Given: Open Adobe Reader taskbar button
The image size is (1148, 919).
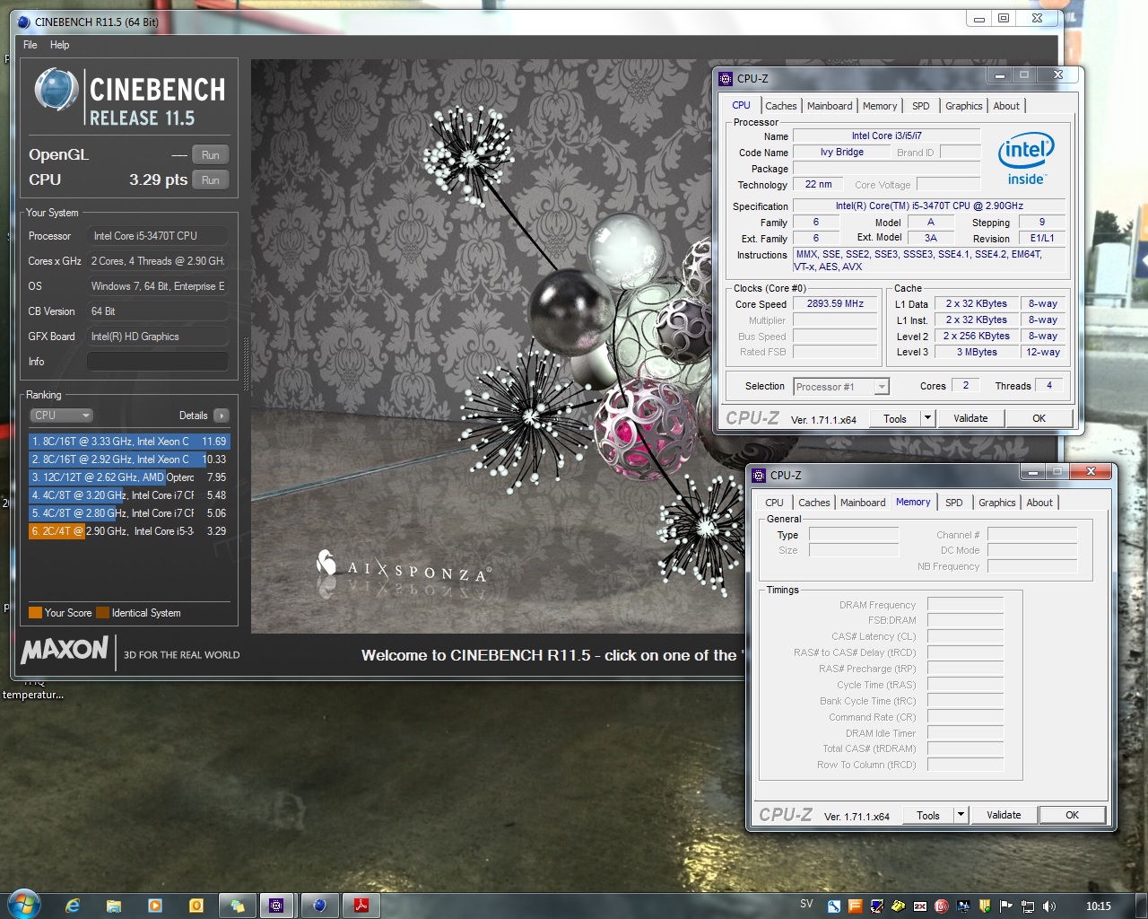Looking at the screenshot, I should (x=361, y=906).
